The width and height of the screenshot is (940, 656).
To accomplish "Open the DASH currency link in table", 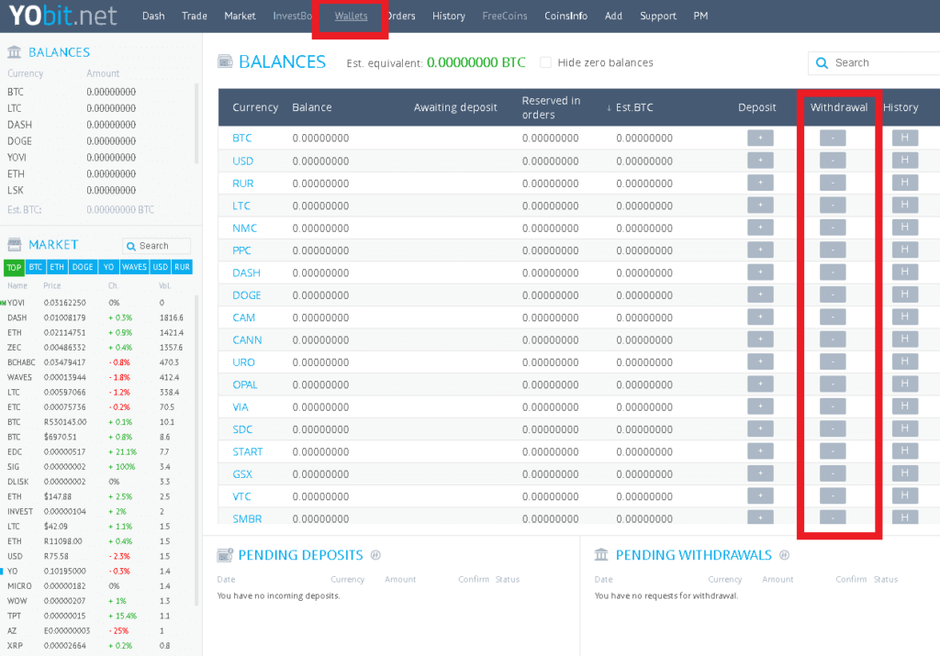I will (246, 272).
